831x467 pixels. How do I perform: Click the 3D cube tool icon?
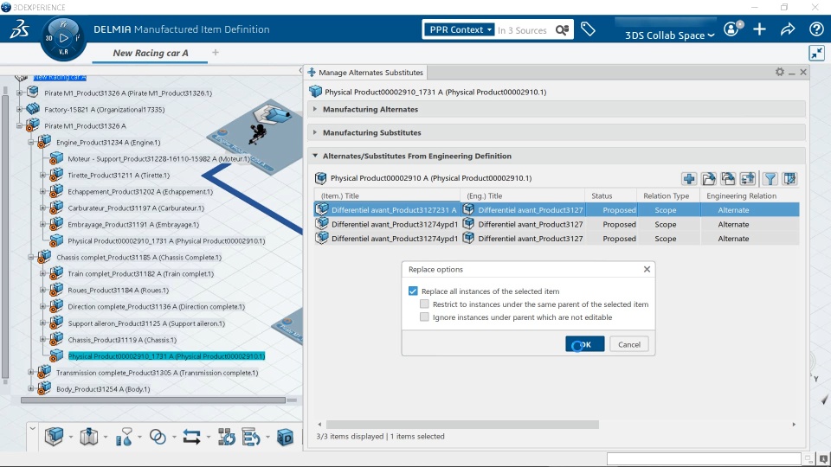pos(285,436)
